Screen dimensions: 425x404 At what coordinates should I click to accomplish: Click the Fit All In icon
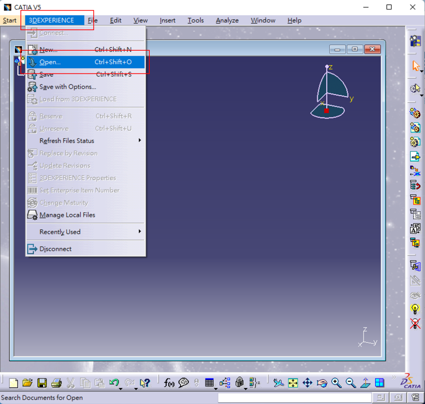[x=293, y=383]
